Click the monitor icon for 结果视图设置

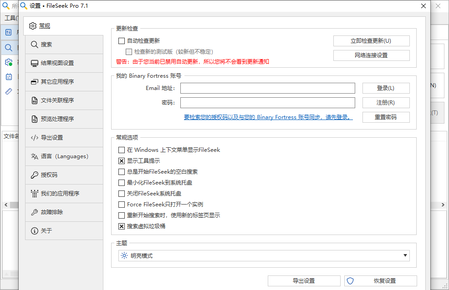[x=34, y=63]
